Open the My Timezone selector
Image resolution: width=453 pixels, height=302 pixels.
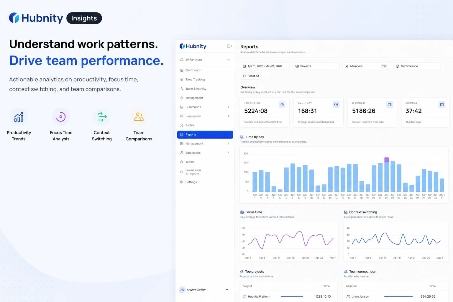pyautogui.click(x=417, y=66)
